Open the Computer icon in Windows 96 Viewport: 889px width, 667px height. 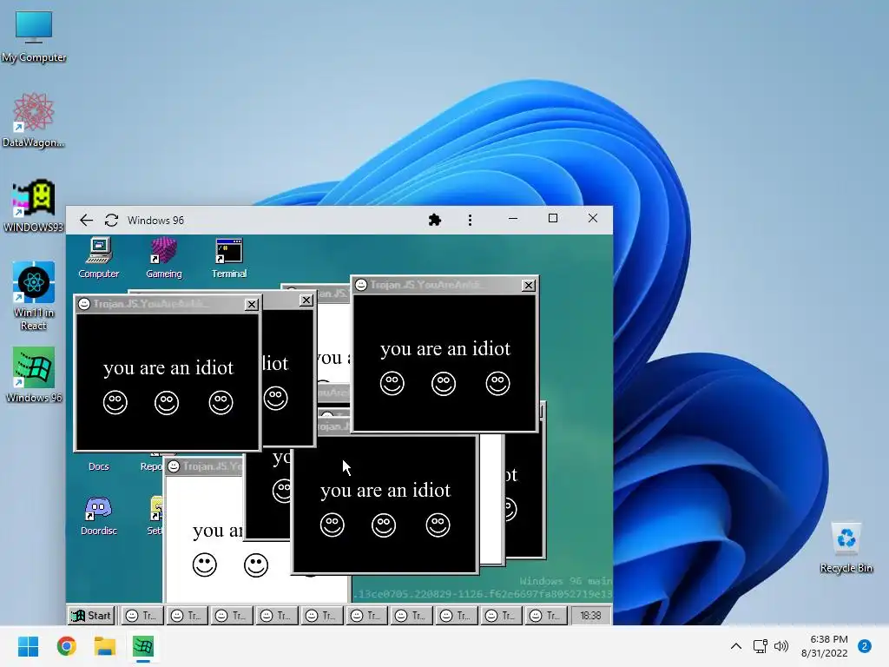click(99, 258)
